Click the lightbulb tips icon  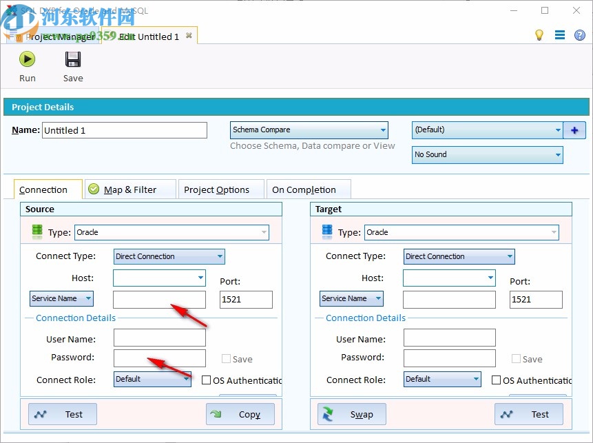tap(539, 34)
